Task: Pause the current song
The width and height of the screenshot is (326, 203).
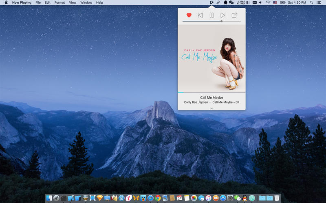Action: click(x=211, y=15)
